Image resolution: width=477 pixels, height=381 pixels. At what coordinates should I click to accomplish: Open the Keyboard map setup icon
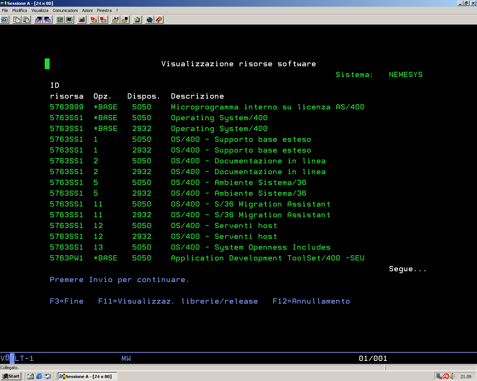pos(82,20)
